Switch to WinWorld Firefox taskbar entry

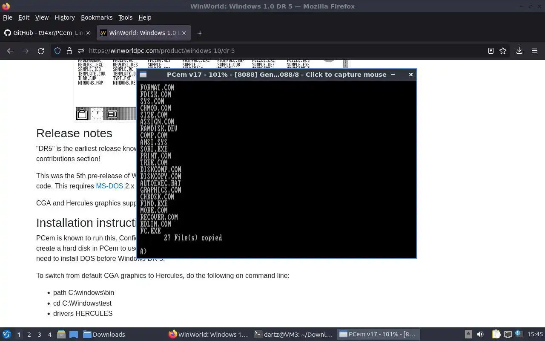208,335
